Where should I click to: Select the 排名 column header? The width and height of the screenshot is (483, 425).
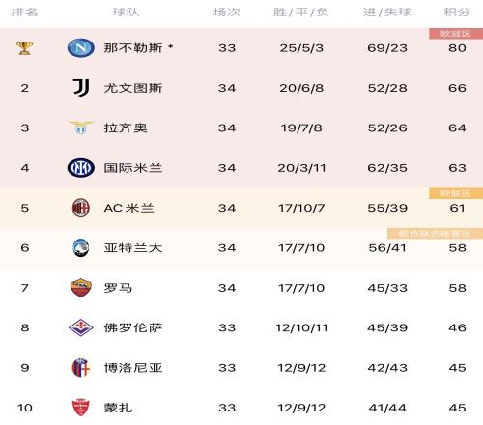point(24,13)
